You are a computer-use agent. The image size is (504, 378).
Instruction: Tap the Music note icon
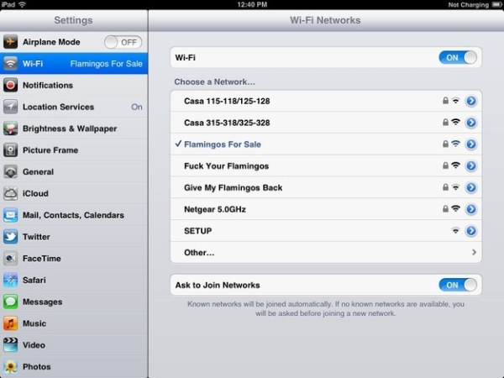point(10,323)
